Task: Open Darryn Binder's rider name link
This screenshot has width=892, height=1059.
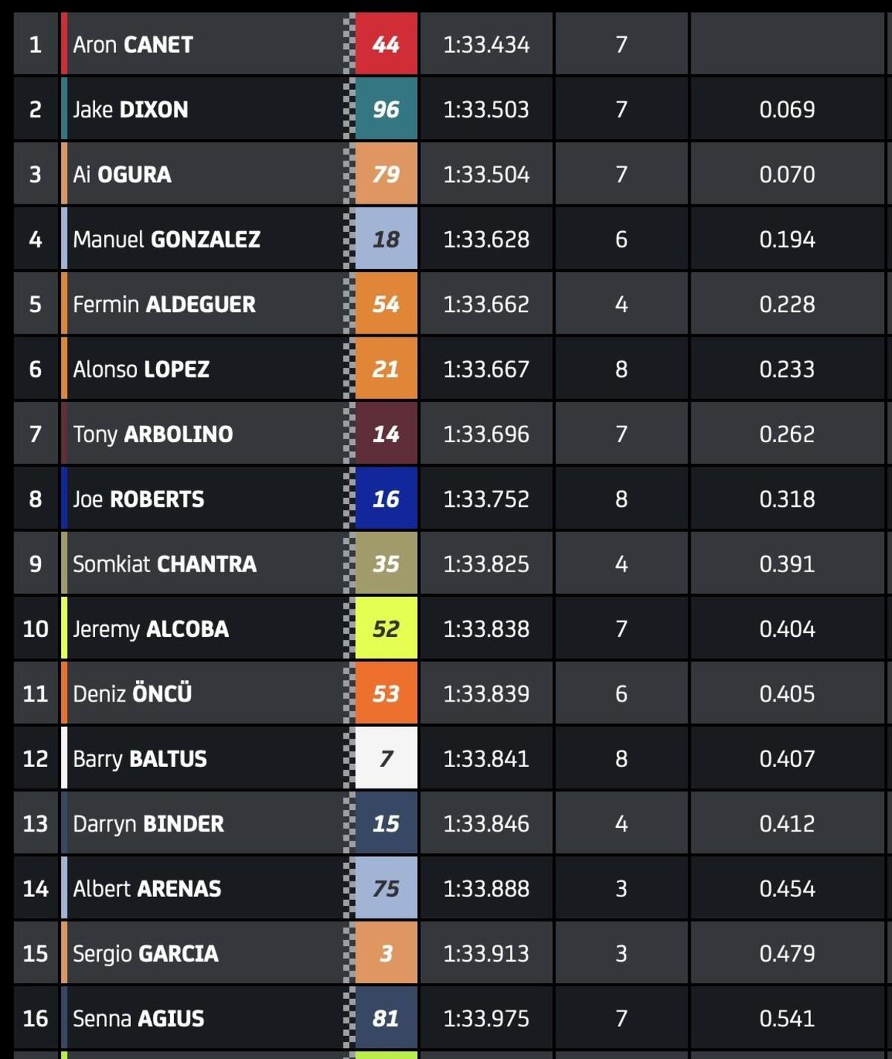Action: [148, 823]
